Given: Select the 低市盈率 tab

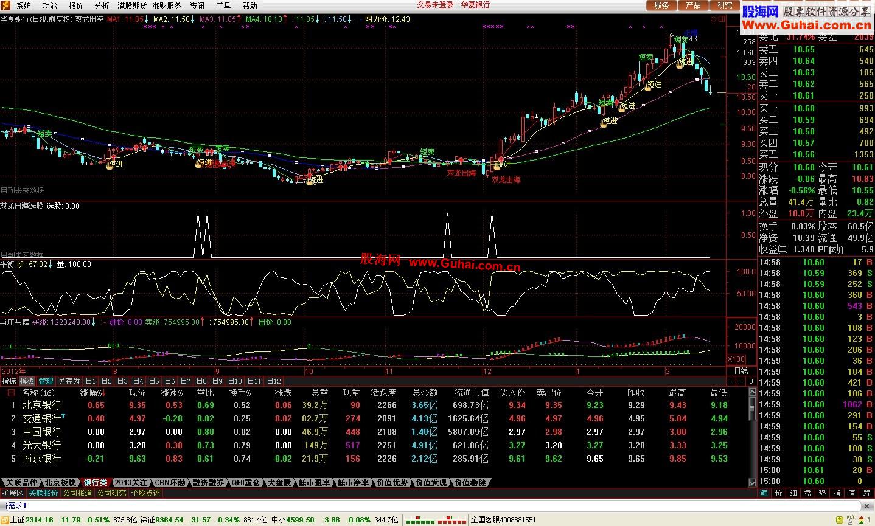Looking at the screenshot, I should [315, 482].
